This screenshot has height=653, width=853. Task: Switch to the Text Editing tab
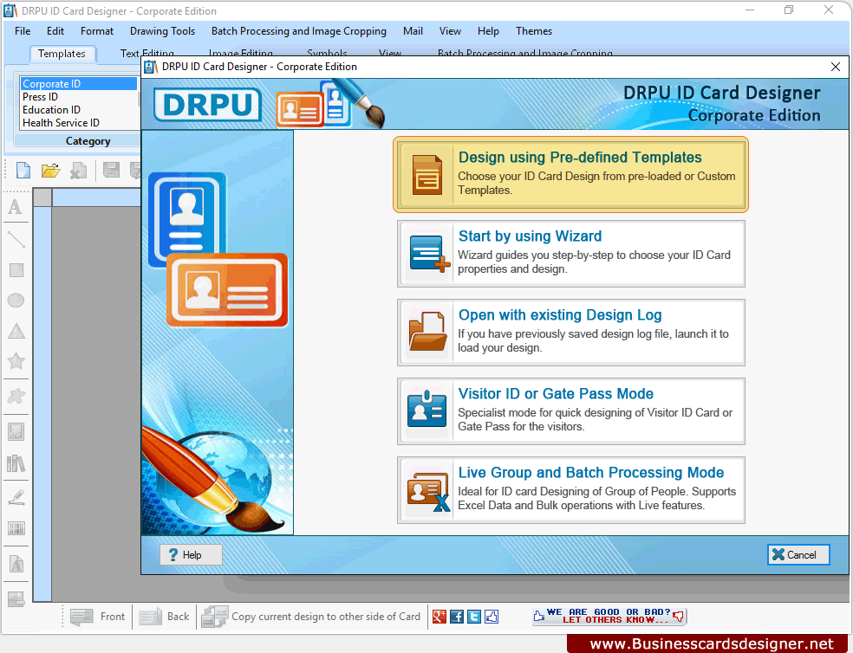click(x=147, y=53)
